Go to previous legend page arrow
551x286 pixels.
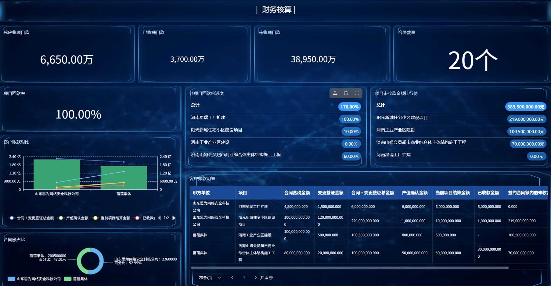tap(159, 218)
